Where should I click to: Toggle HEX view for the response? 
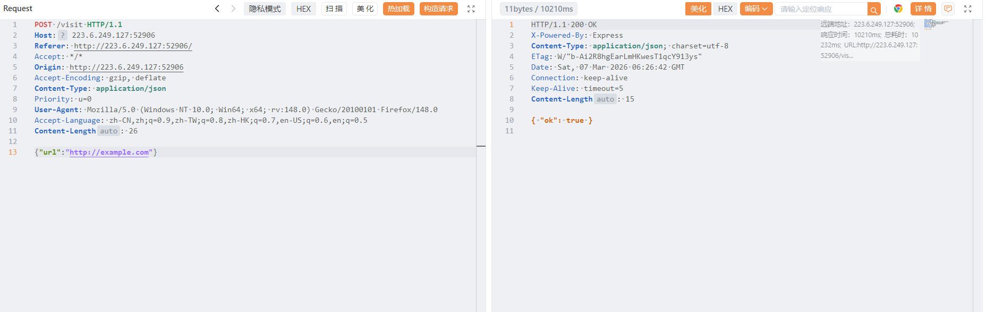725,9
